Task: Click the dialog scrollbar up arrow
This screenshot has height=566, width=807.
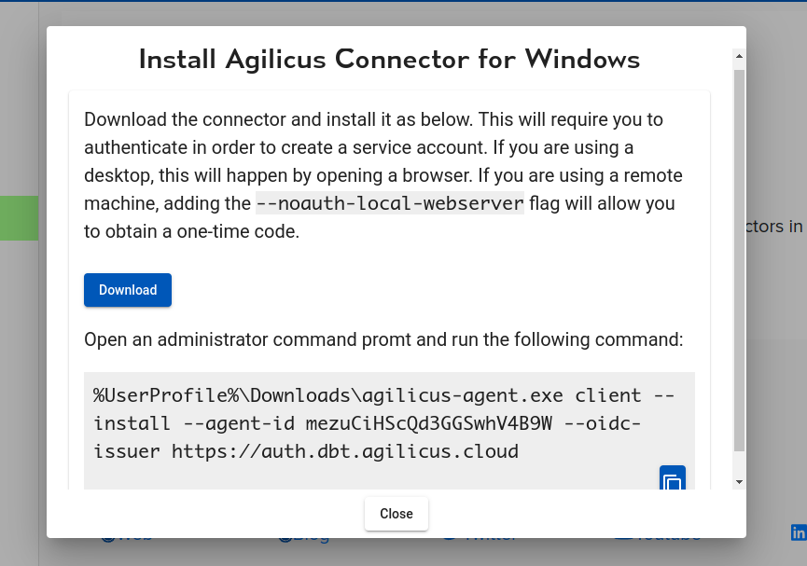Action: coord(739,57)
